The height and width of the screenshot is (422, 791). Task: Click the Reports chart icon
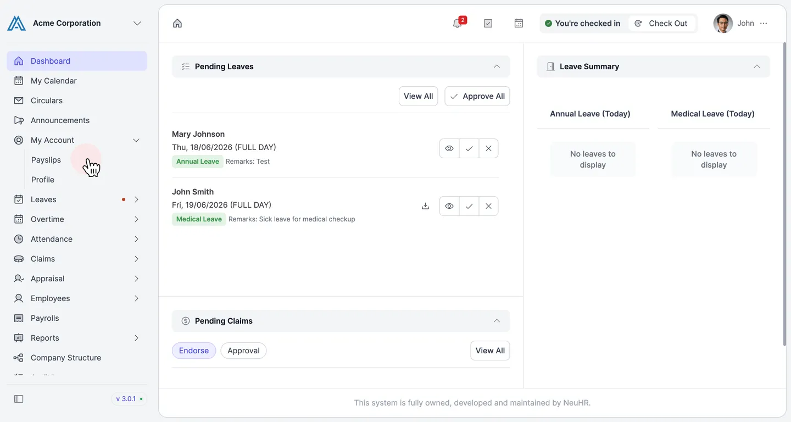tap(19, 338)
